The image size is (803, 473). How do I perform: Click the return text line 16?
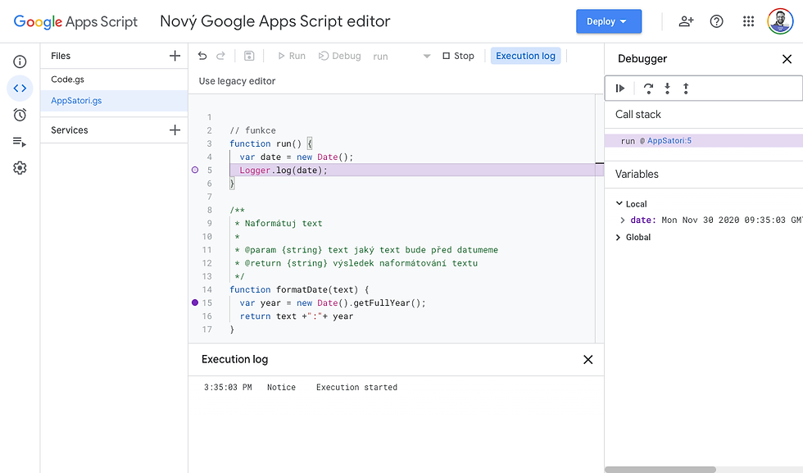coord(296,316)
